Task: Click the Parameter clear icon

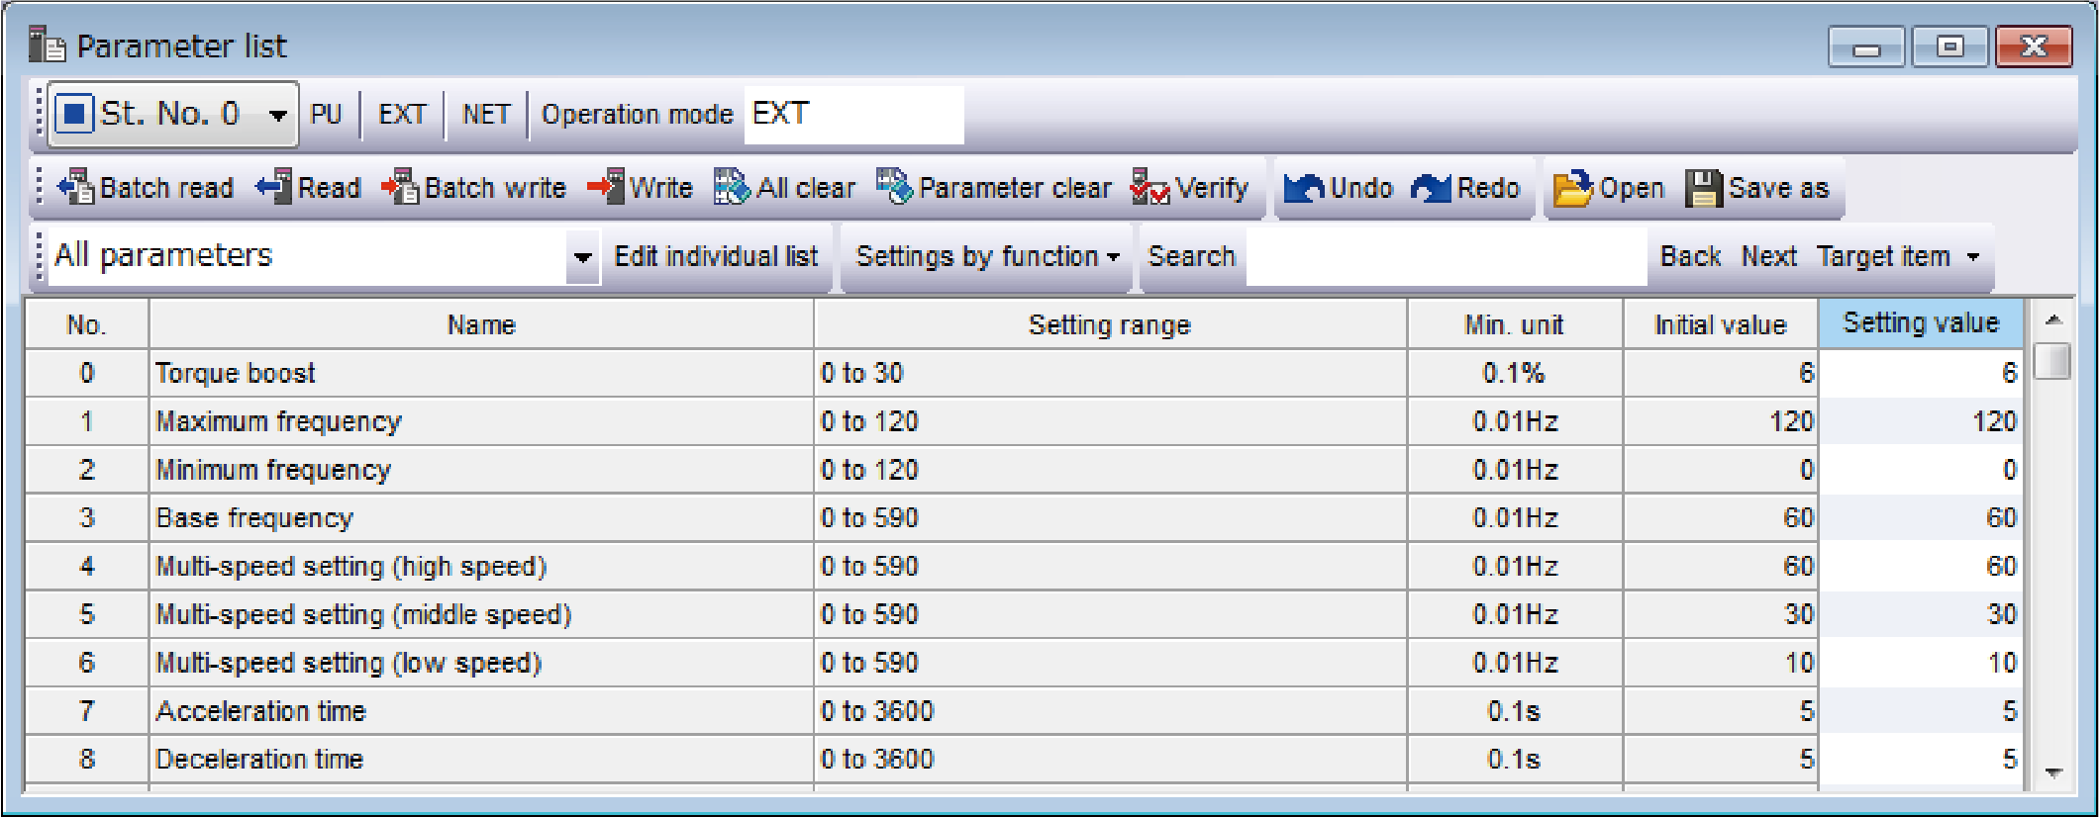Action: click(x=894, y=187)
